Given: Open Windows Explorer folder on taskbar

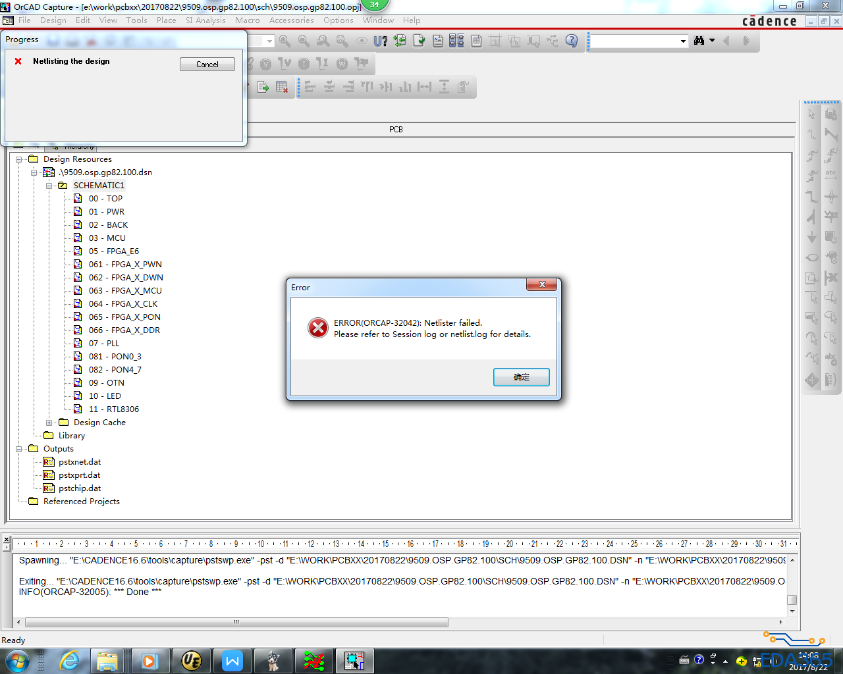Looking at the screenshot, I should click(107, 660).
